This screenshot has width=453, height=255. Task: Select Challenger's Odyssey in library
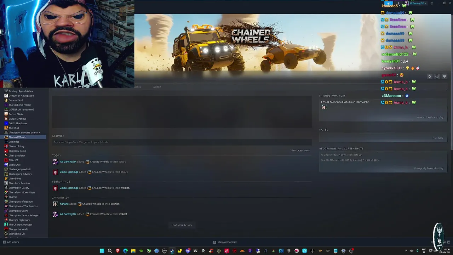(x=23, y=174)
